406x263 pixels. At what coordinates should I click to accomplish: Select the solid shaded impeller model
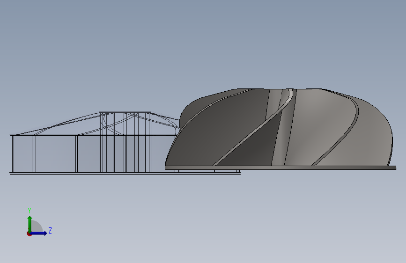[x=281, y=129]
